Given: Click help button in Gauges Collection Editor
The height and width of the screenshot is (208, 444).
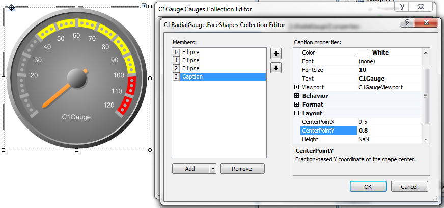Looking at the screenshot, I should [402, 8].
